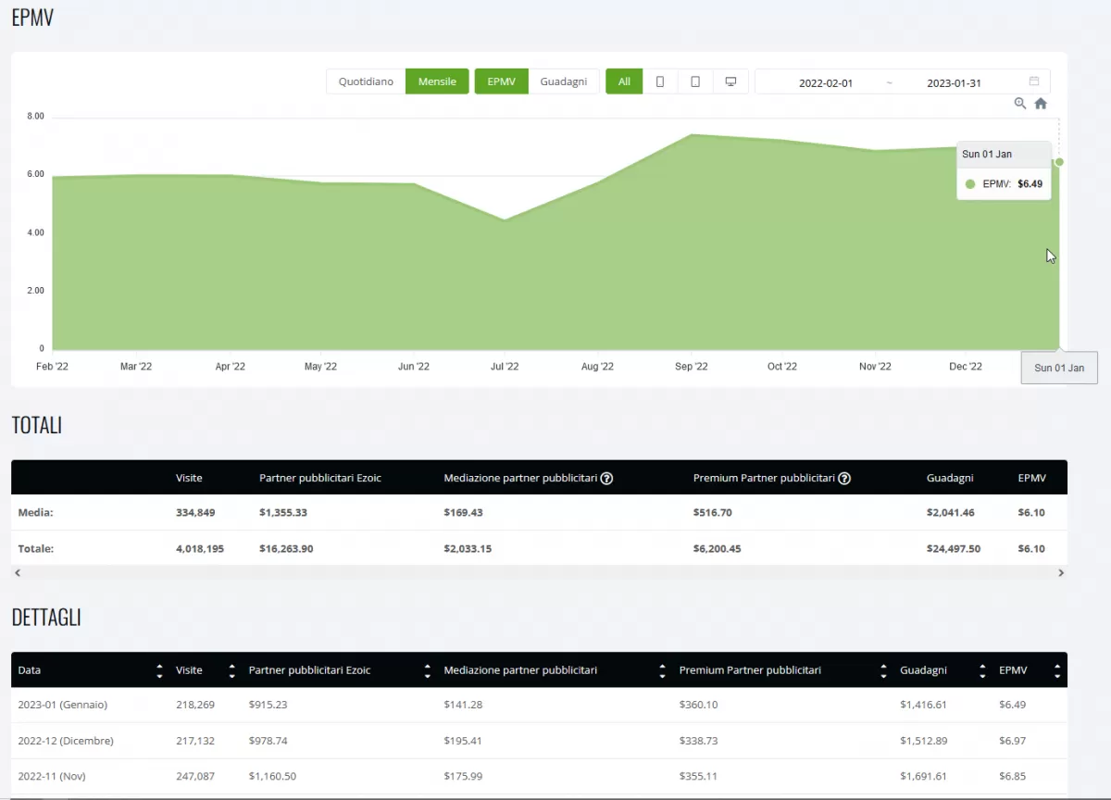Filter chart by mobile phone icon

tap(660, 81)
